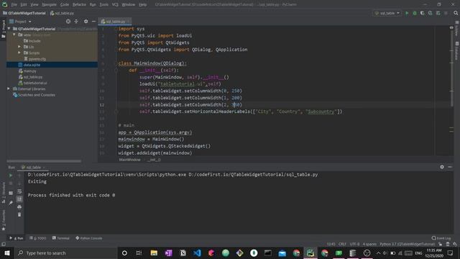Screen dimensions: 460x259
Task: Click the Profile run icon in toolbar
Action: [x=430, y=13]
